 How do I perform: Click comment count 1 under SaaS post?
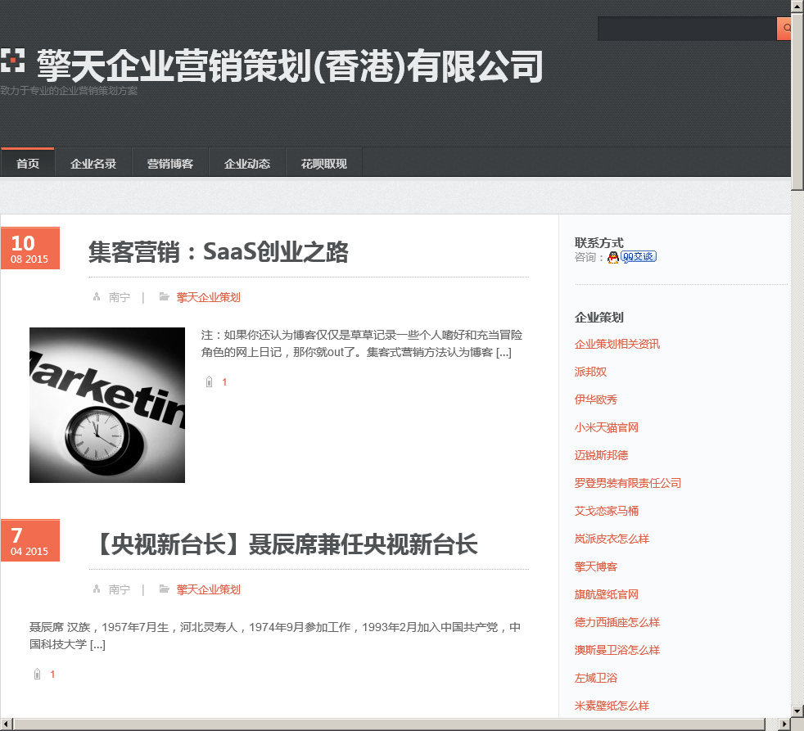224,382
